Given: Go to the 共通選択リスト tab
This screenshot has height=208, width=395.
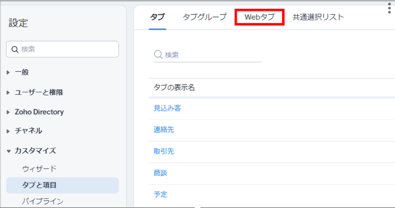Looking at the screenshot, I should (318, 17).
